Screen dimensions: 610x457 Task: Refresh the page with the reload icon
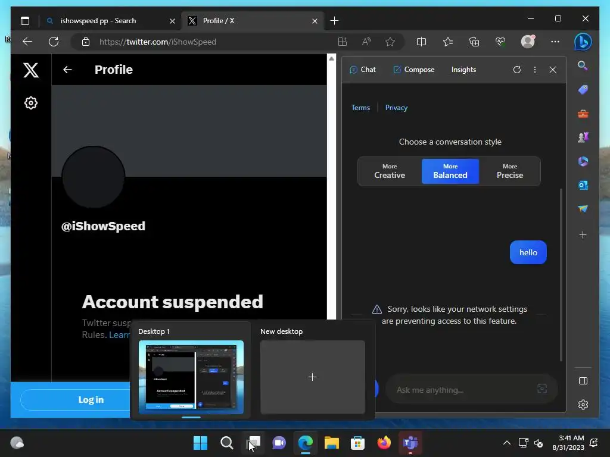coord(54,42)
